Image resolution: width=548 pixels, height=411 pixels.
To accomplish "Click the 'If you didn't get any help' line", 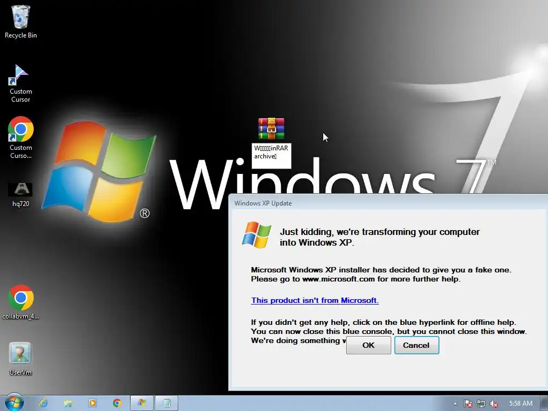I will click(x=383, y=322).
